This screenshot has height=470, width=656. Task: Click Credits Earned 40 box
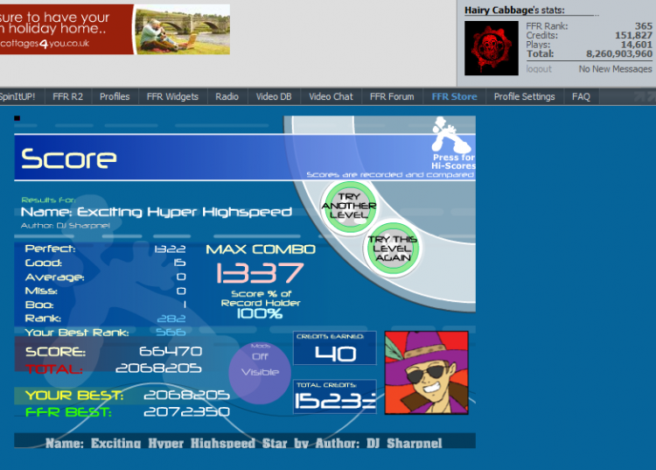335,348
